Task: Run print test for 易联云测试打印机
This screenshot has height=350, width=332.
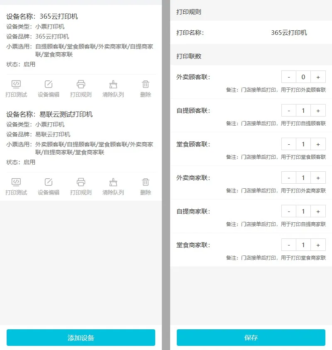Action: tap(16, 187)
